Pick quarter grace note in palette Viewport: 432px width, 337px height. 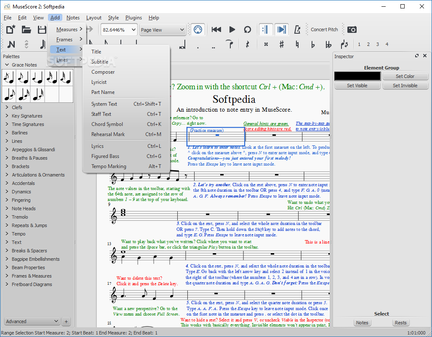click(38, 78)
